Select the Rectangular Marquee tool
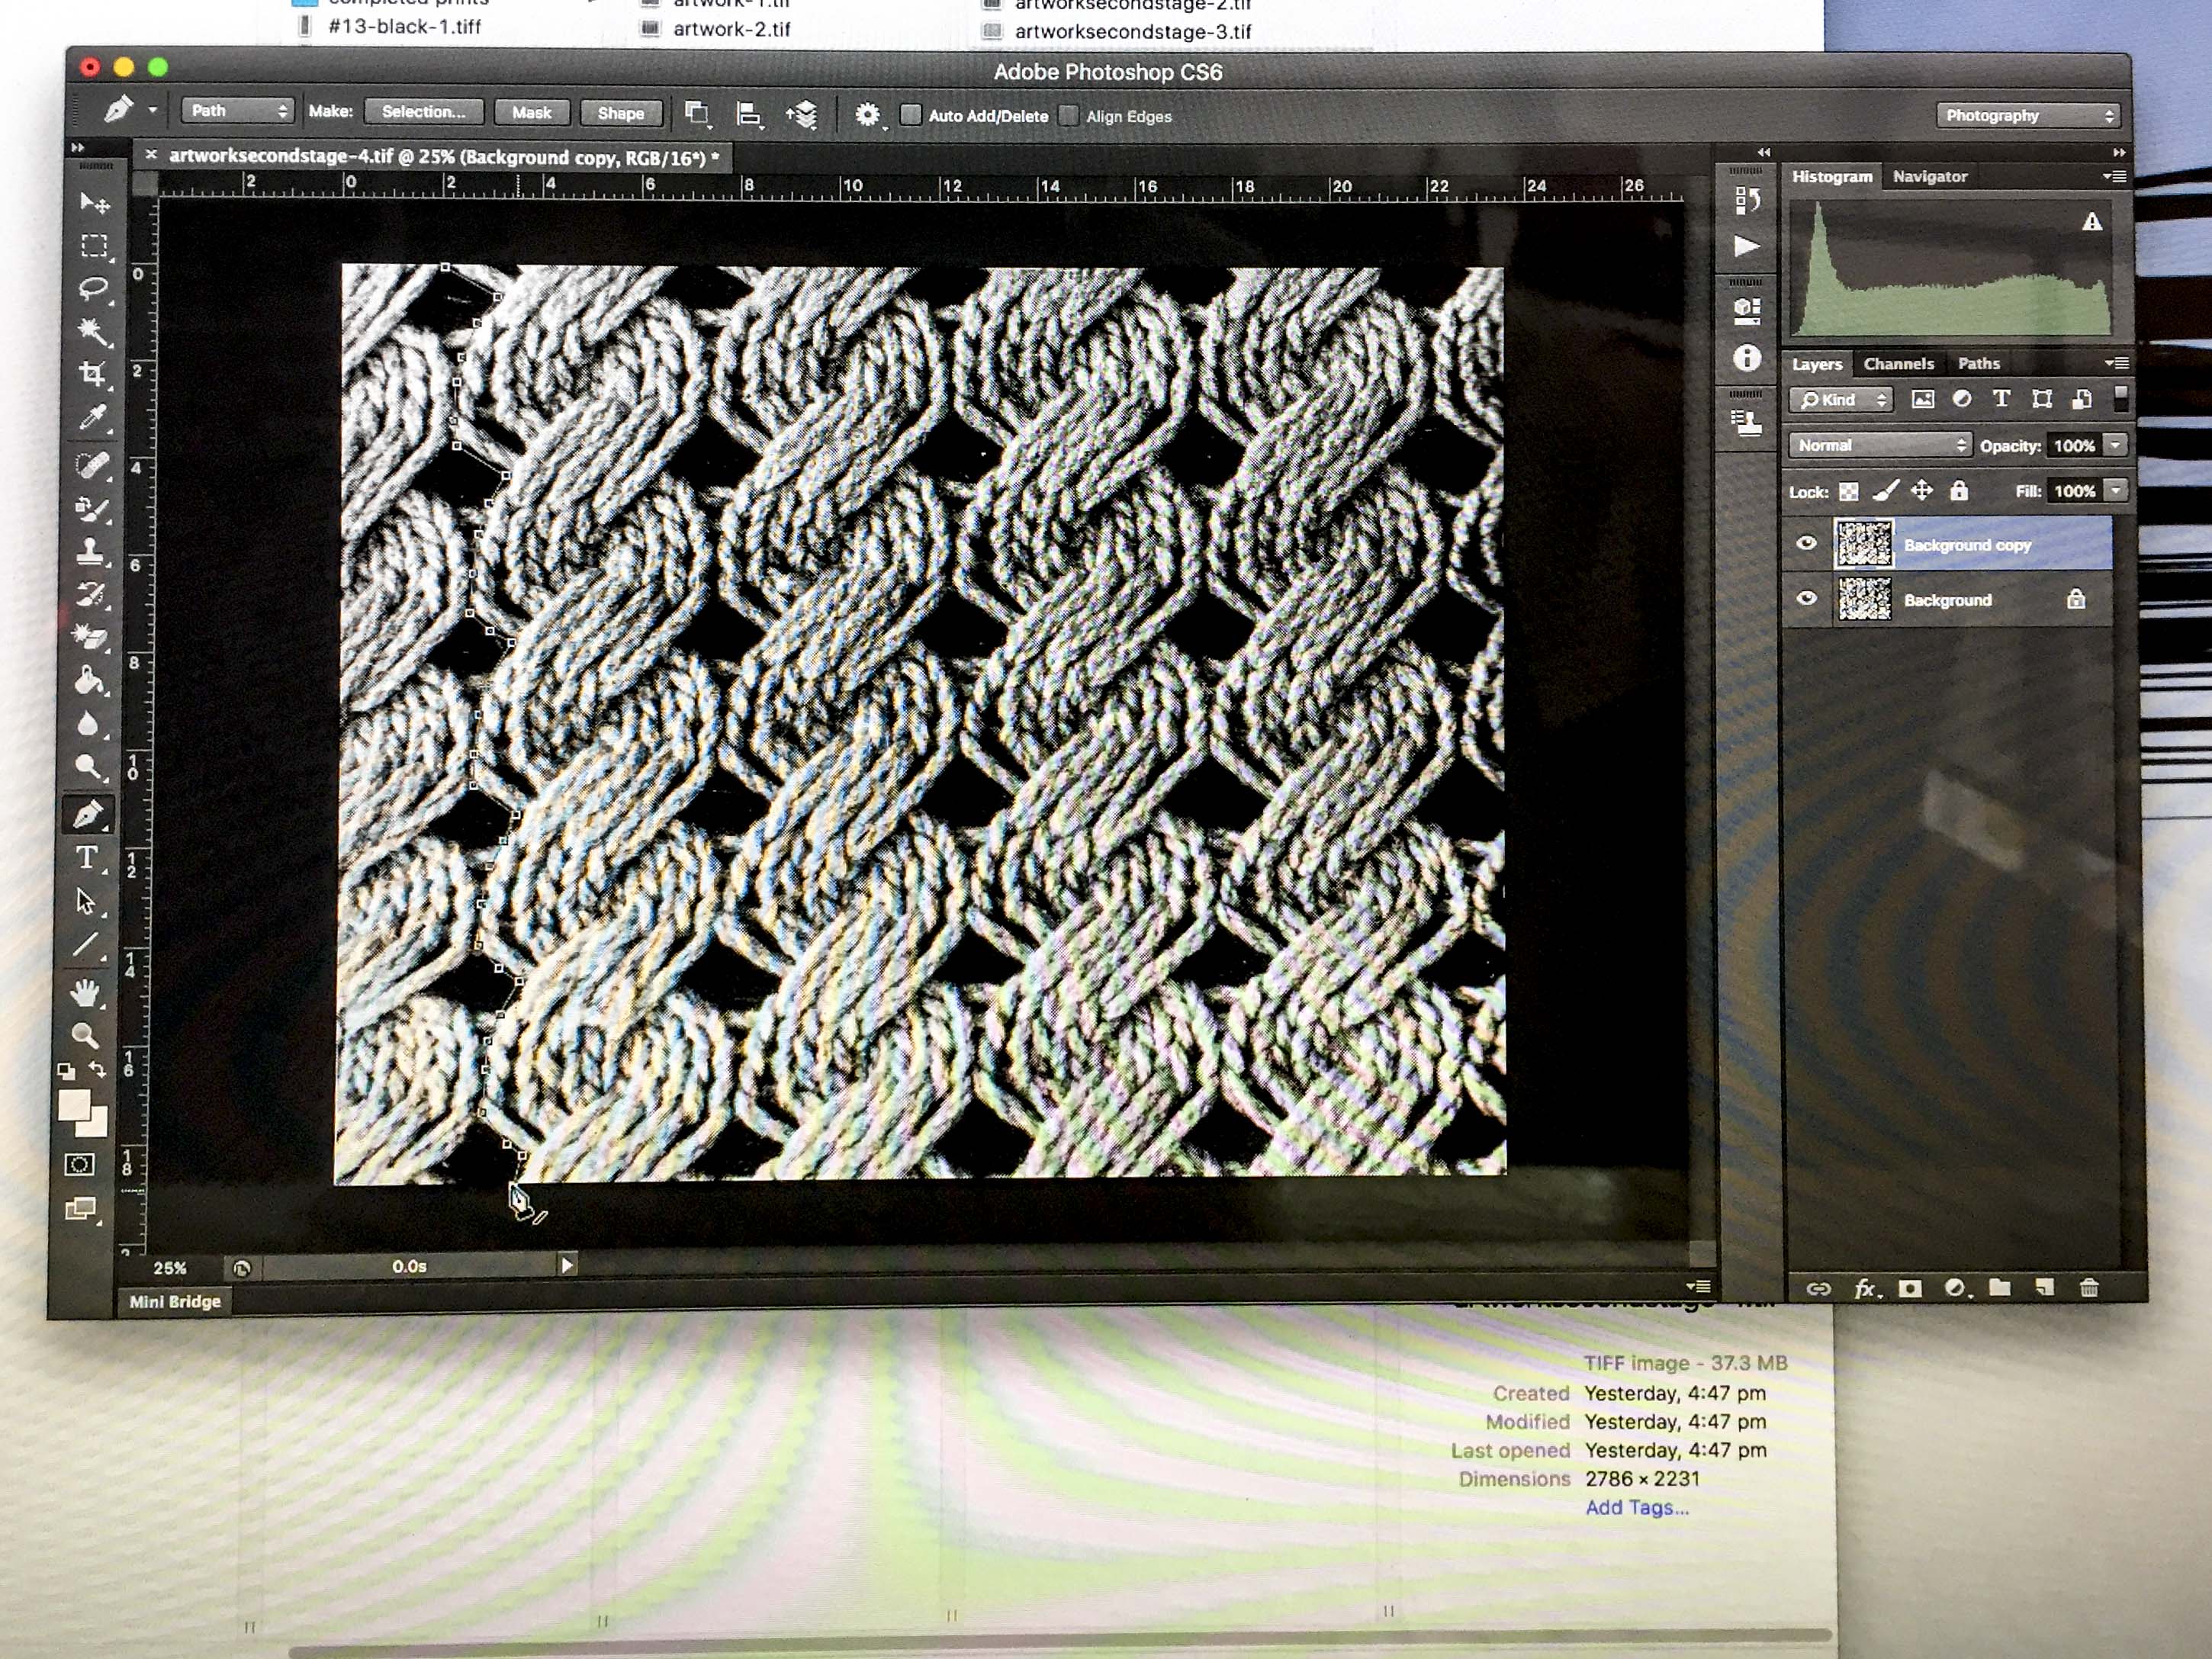The height and width of the screenshot is (1659, 2212). coord(94,246)
